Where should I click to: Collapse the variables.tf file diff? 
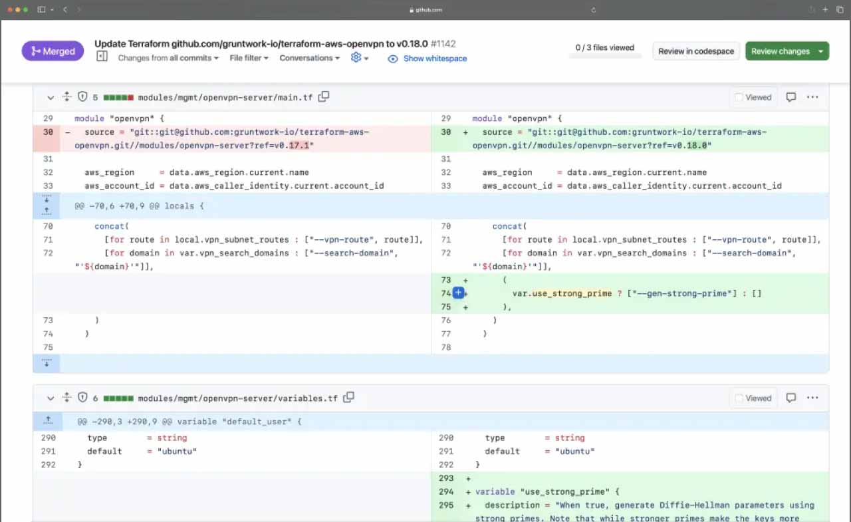click(50, 398)
